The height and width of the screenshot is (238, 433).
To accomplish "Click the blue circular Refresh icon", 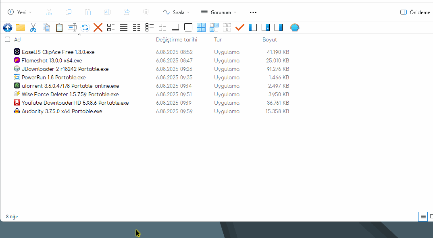I will tap(85, 27).
